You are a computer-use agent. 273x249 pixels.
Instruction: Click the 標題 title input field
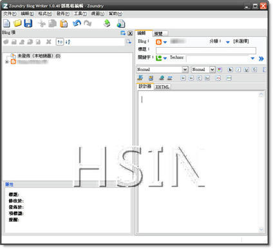(x=206, y=51)
